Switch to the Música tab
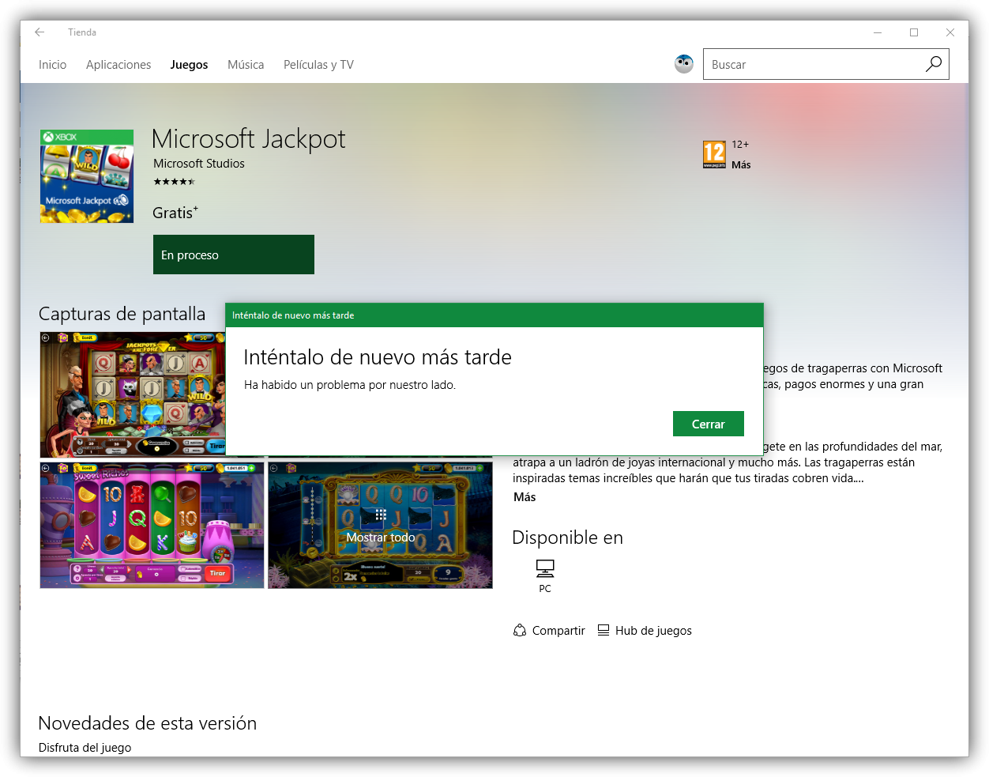The height and width of the screenshot is (777, 989). coord(246,65)
